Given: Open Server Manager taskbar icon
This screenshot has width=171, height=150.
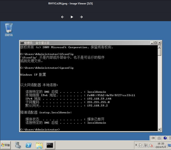Looking at the screenshot, I should pos(18,145).
